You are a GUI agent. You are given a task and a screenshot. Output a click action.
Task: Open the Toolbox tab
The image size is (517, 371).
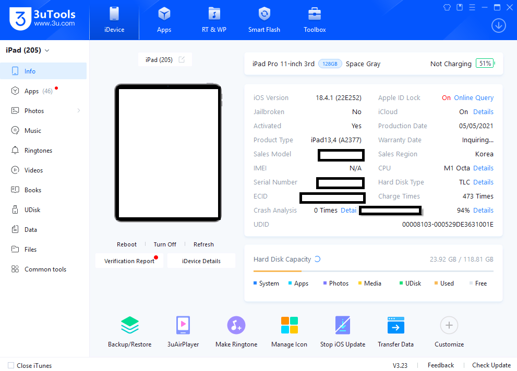coord(315,20)
